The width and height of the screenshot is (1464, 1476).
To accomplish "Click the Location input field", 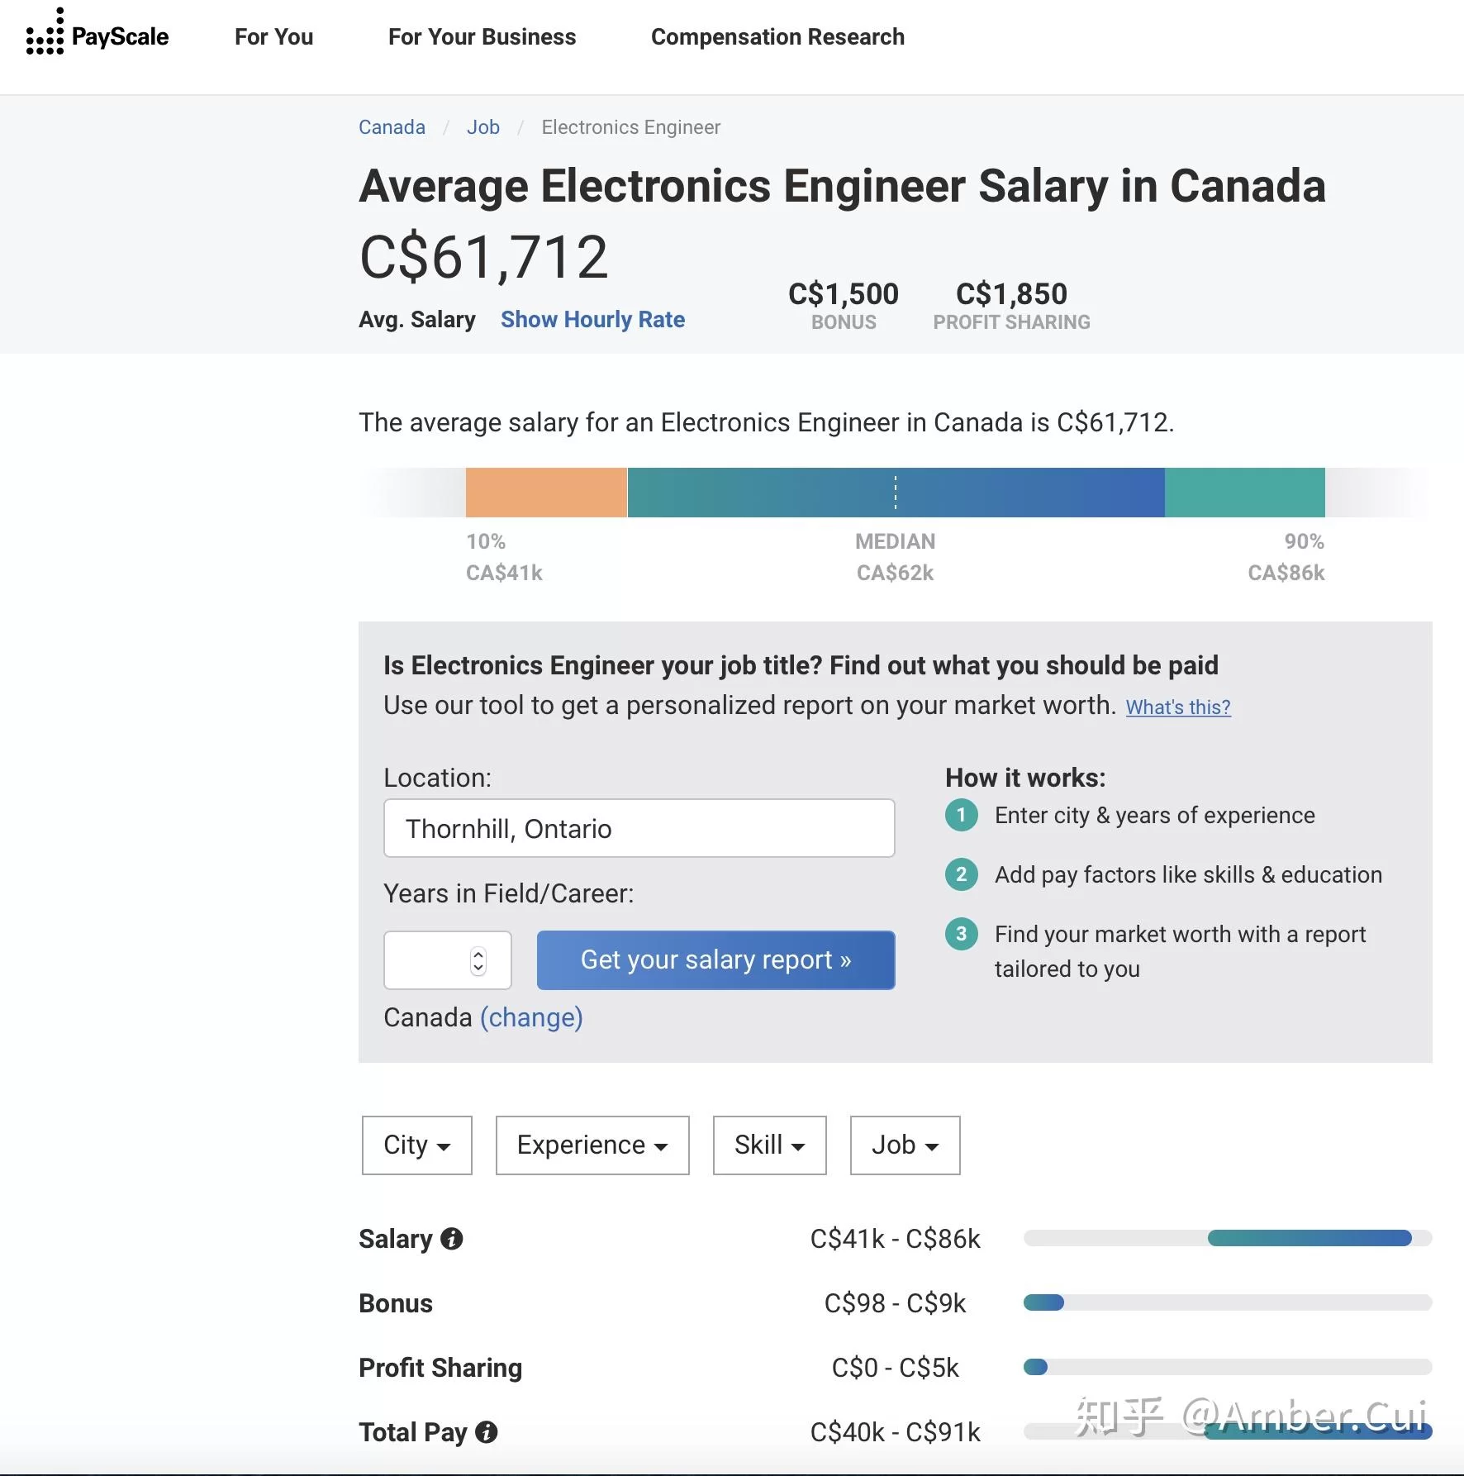I will point(639,828).
